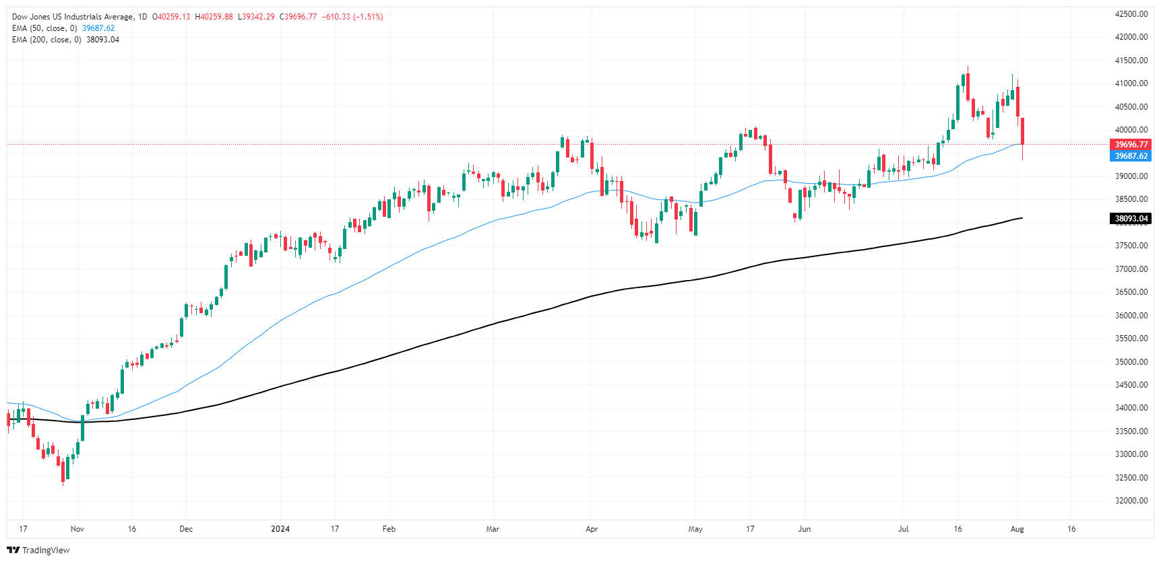Viewport: 1161px width, 562px height.
Task: Click the EMA 50 close indicator label
Action: [x=44, y=28]
